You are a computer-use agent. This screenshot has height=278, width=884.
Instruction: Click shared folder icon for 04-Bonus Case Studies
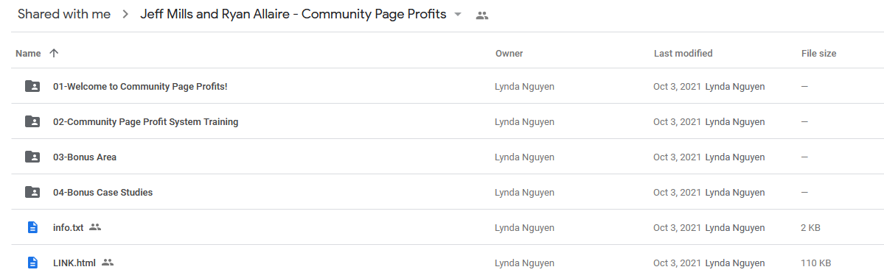coord(32,192)
